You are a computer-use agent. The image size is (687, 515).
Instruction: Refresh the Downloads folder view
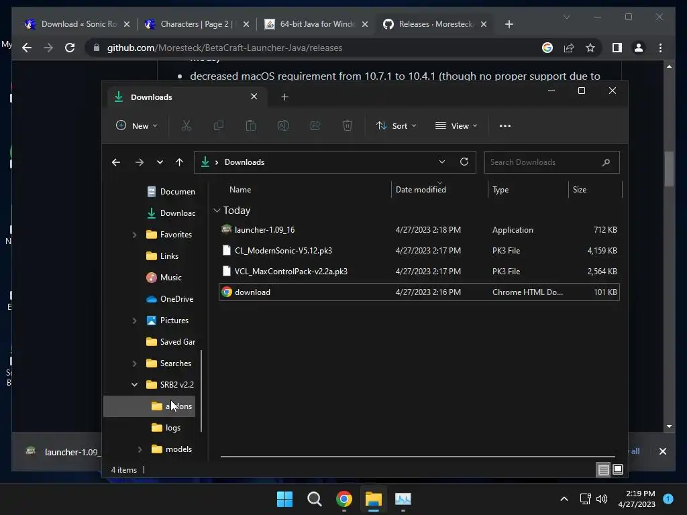(x=464, y=162)
